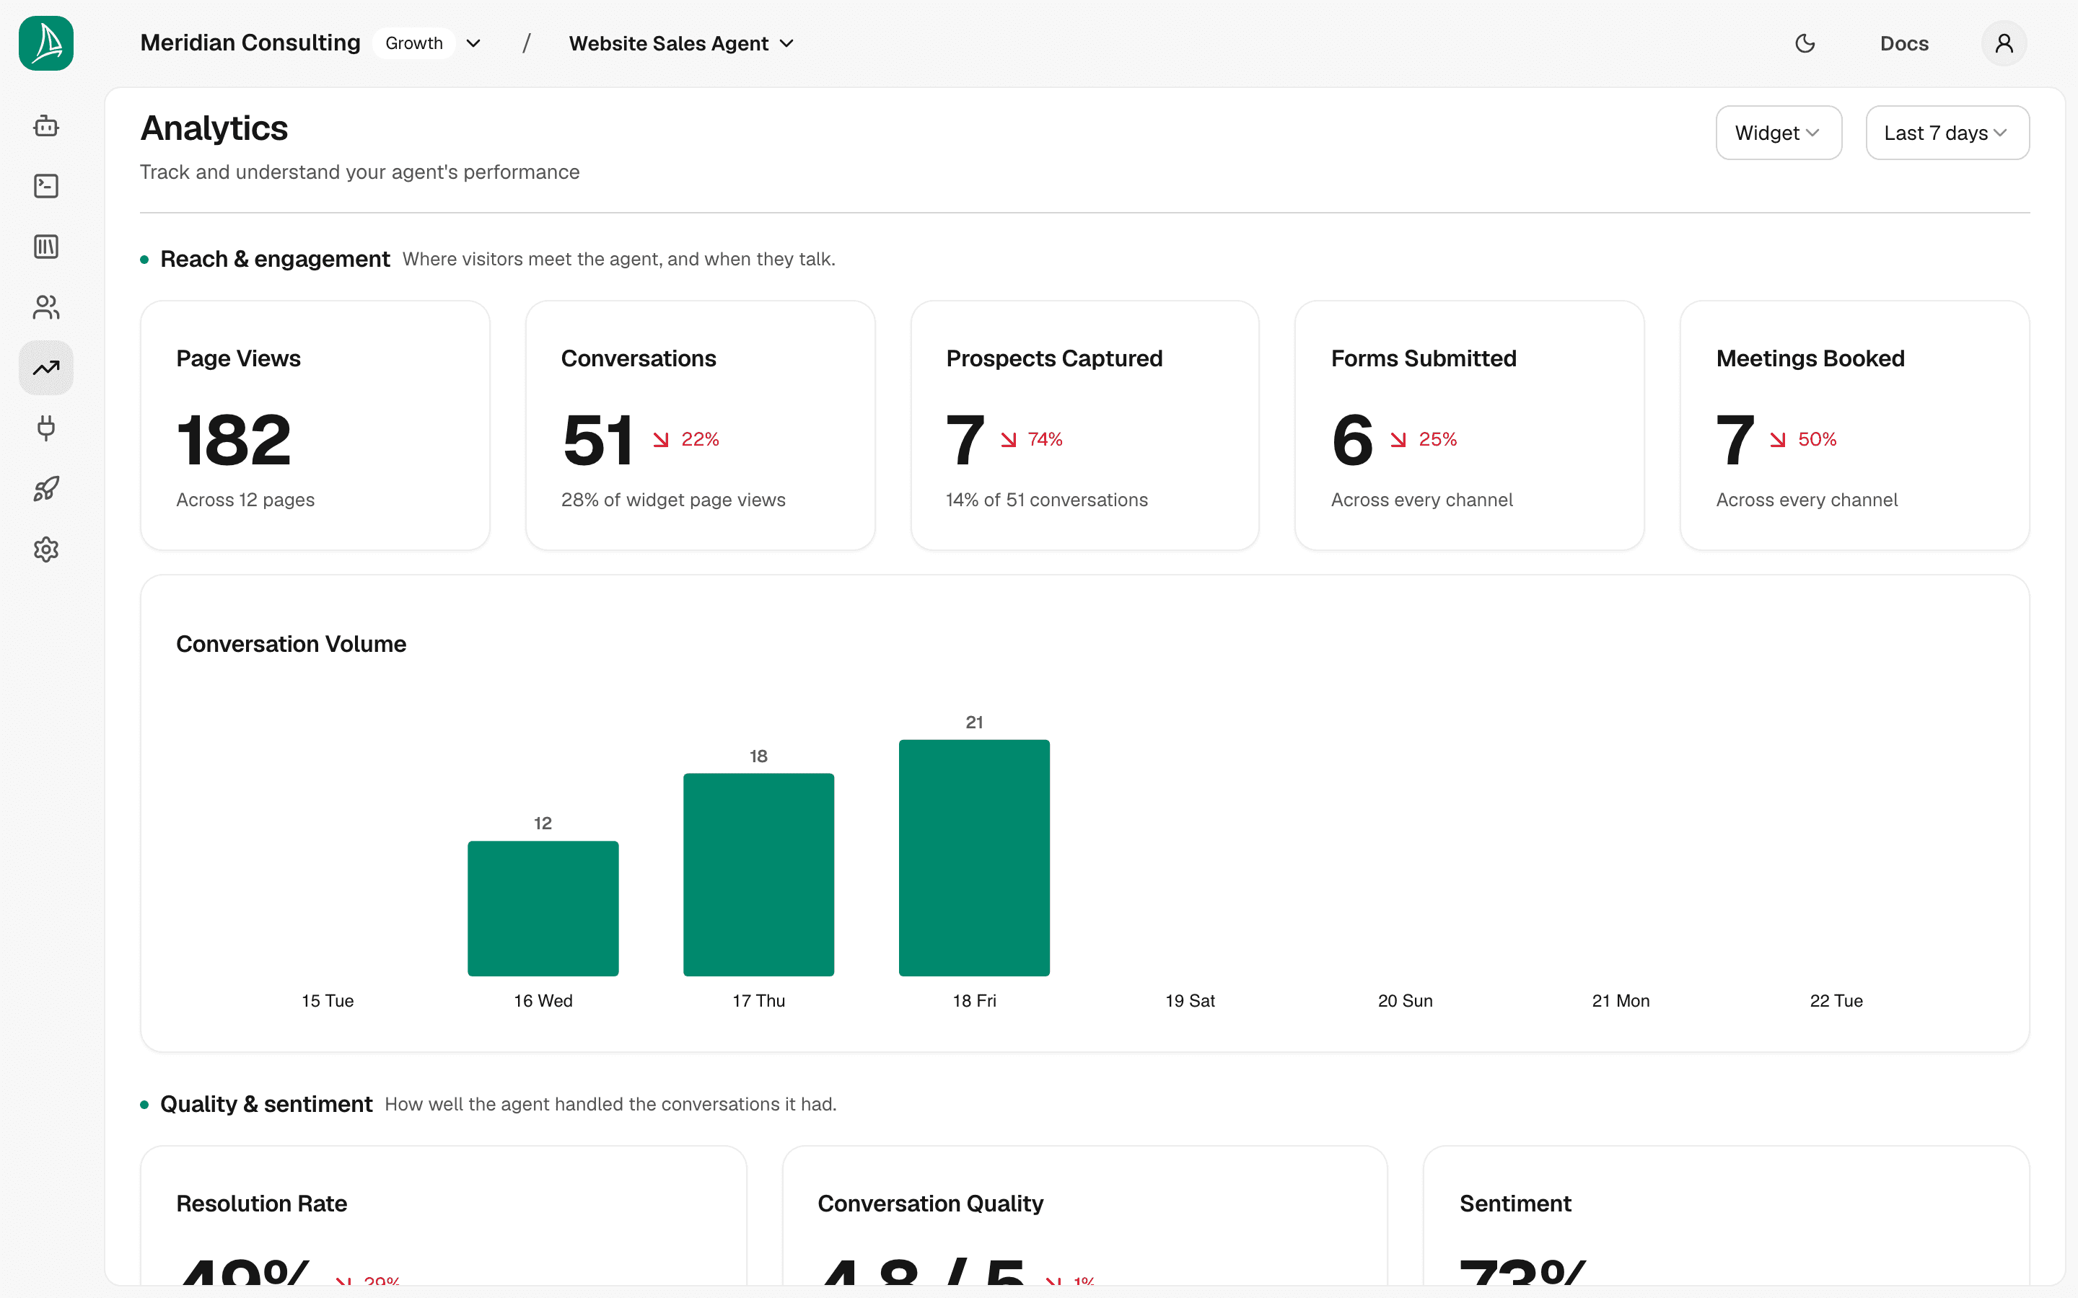The image size is (2078, 1298).
Task: Click the 'Quality & sentiment' section heading
Action: (x=266, y=1104)
